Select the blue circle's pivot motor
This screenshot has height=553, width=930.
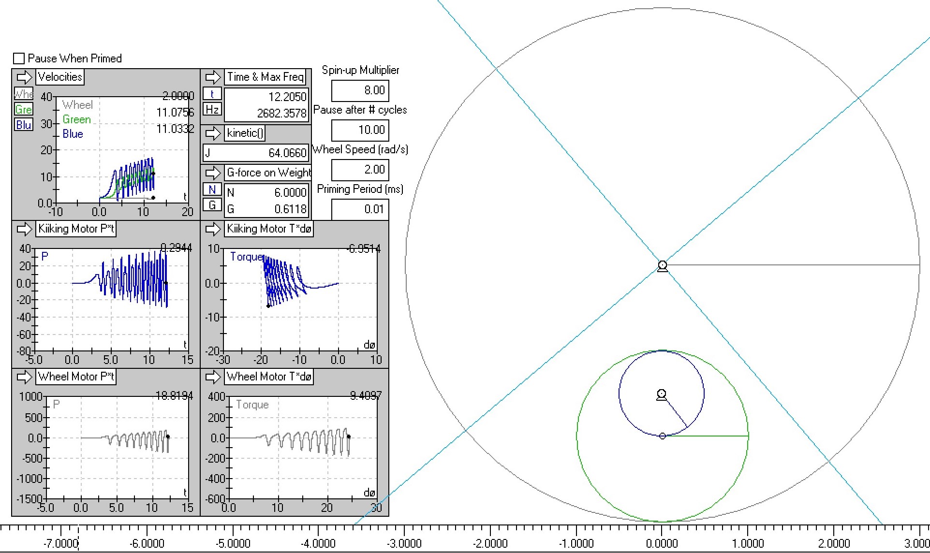coord(662,395)
